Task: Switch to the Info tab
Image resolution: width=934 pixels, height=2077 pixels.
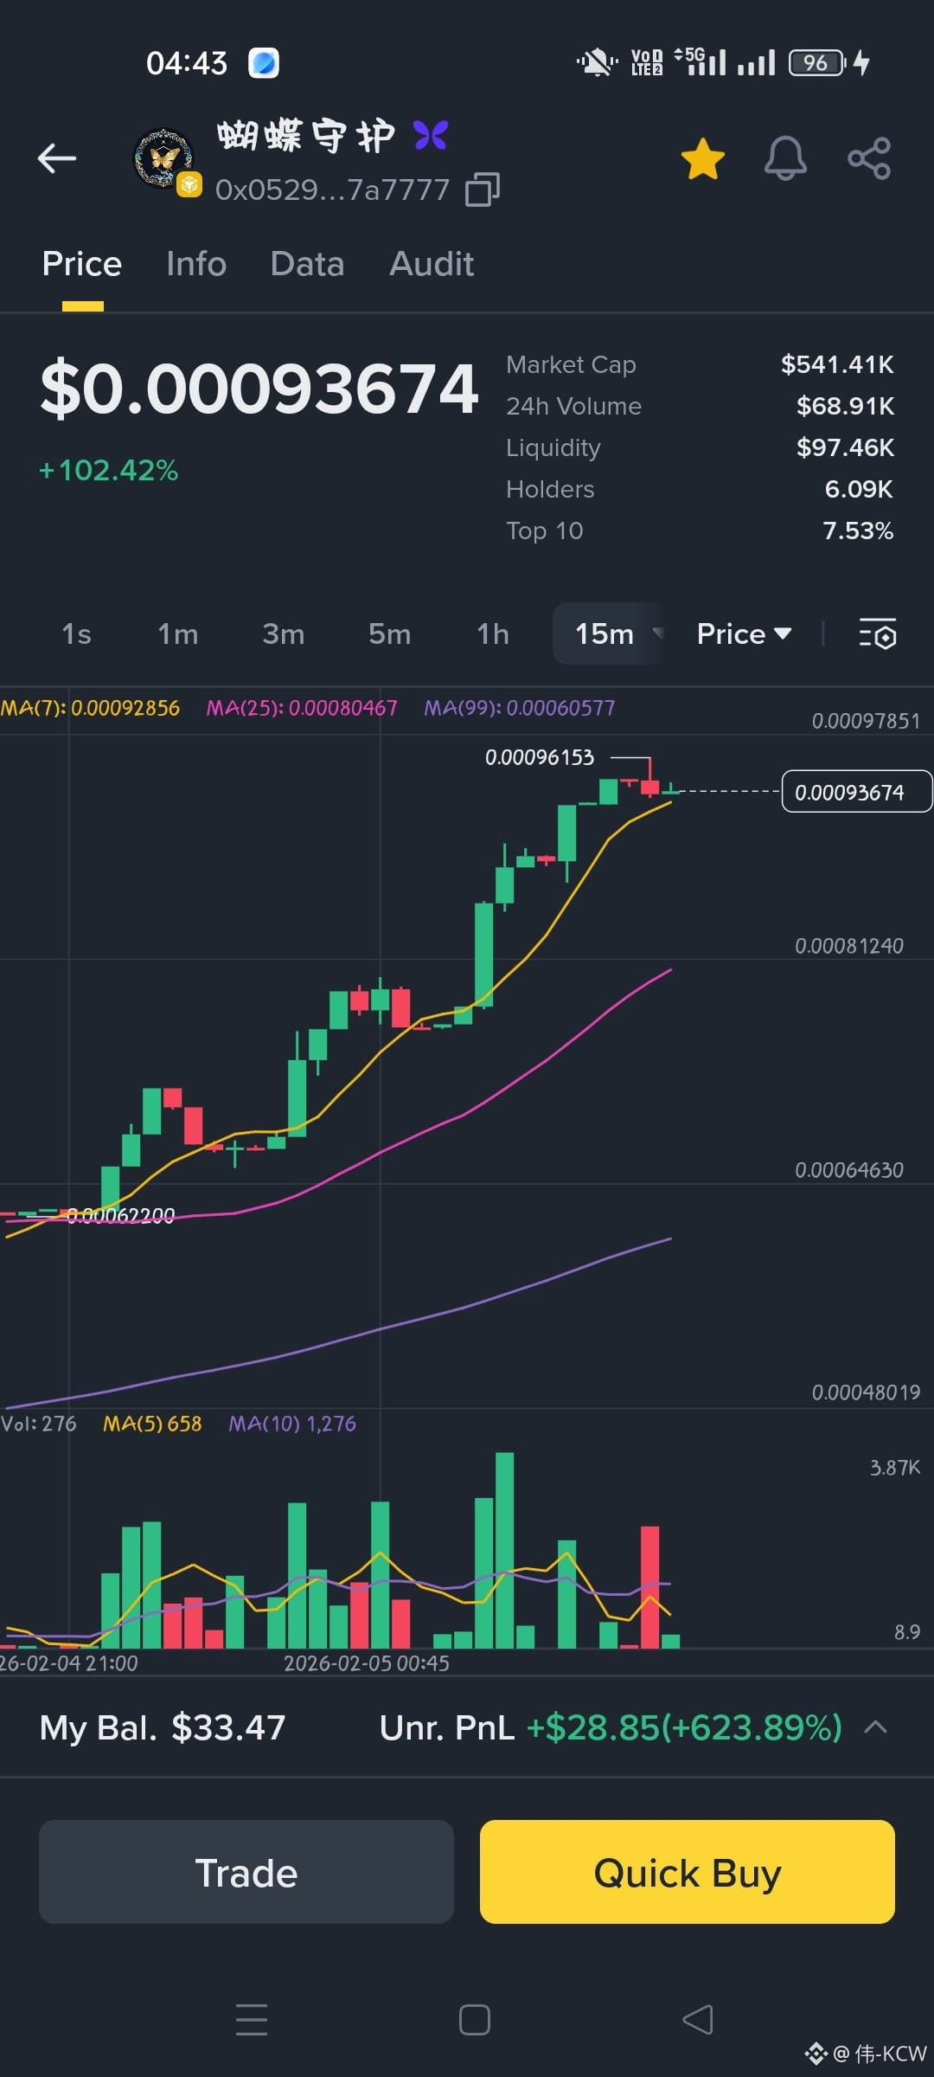Action: pos(196,264)
